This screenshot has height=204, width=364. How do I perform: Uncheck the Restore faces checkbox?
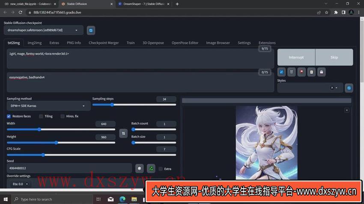click(9, 117)
